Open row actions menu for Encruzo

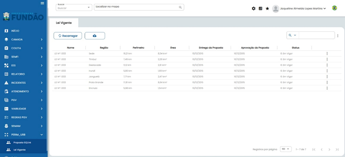pyautogui.click(x=327, y=88)
